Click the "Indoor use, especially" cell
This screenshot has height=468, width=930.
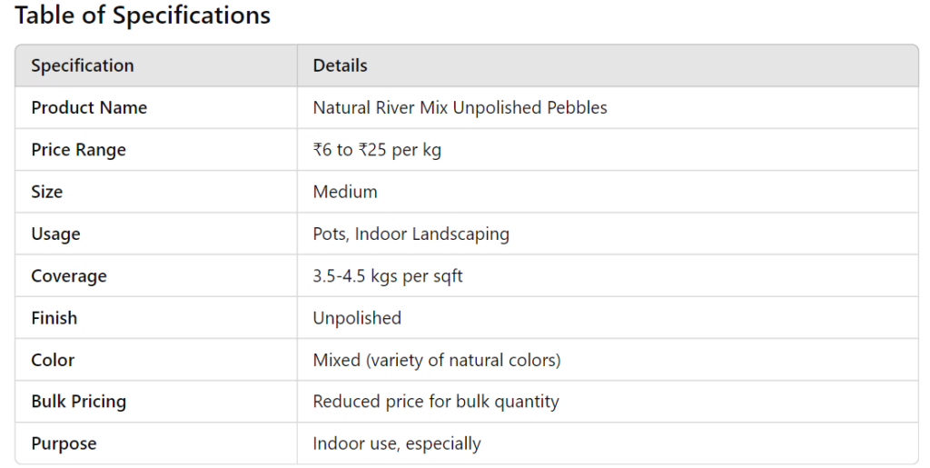pyautogui.click(x=397, y=443)
